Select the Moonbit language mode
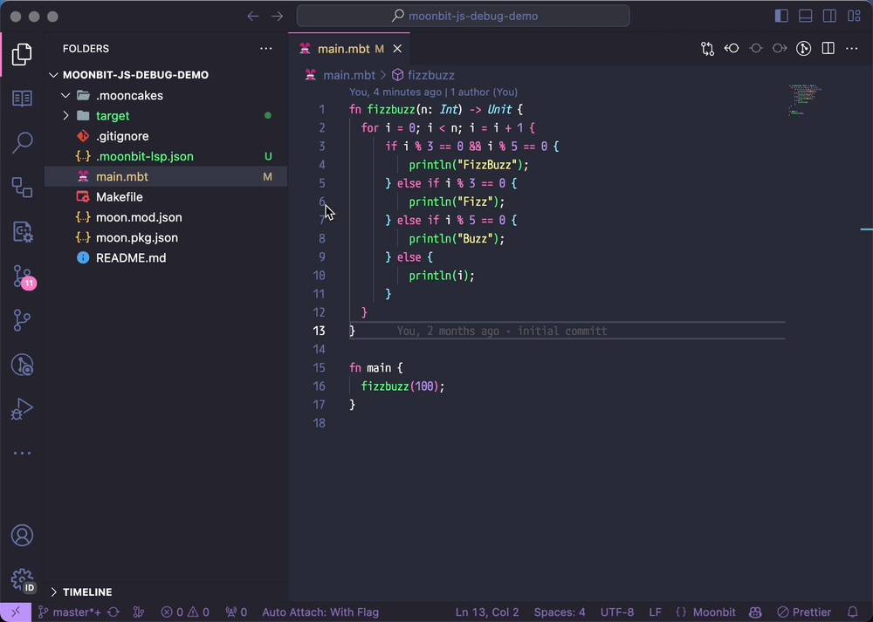873x622 pixels. coord(714,612)
